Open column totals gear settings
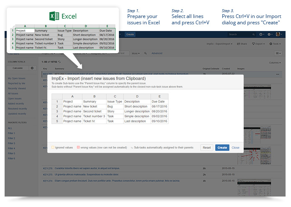291x207 pixels. pos(32,68)
